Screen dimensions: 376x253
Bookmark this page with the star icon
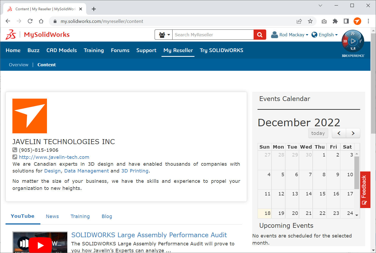310,21
